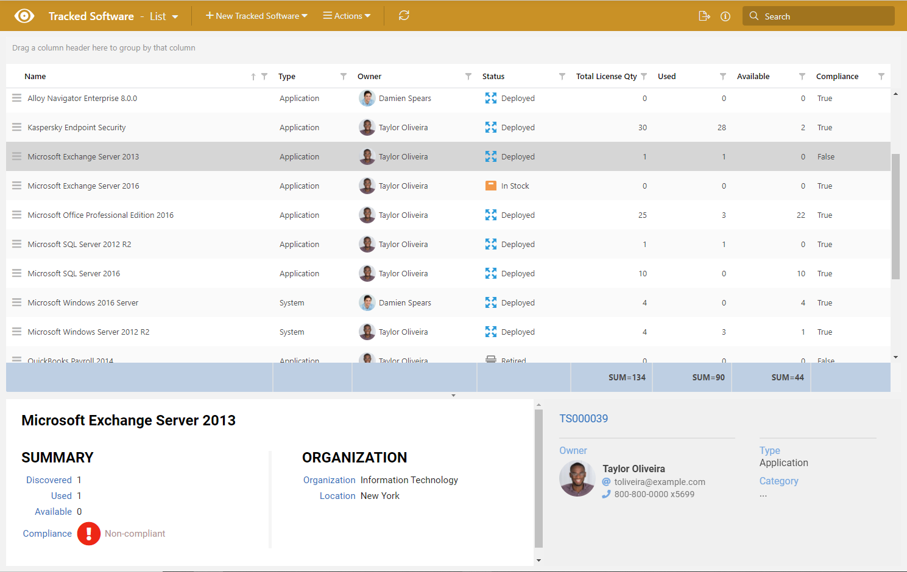Screen dimensions: 907x572
Task: Click the export data icon near the search bar
Action: click(x=704, y=16)
